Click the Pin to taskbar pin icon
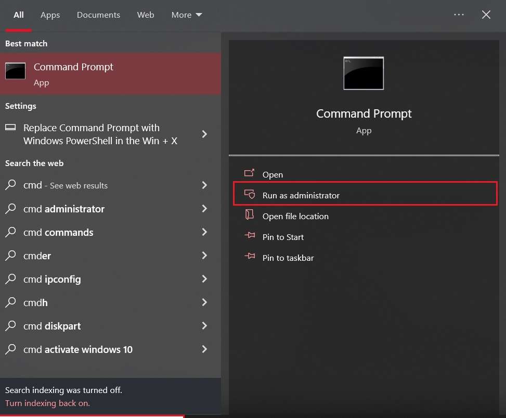The height and width of the screenshot is (418, 506). [x=250, y=257]
